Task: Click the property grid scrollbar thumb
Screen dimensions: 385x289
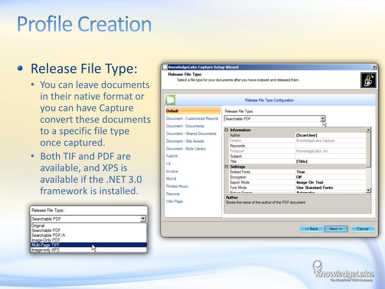Action: click(x=368, y=150)
